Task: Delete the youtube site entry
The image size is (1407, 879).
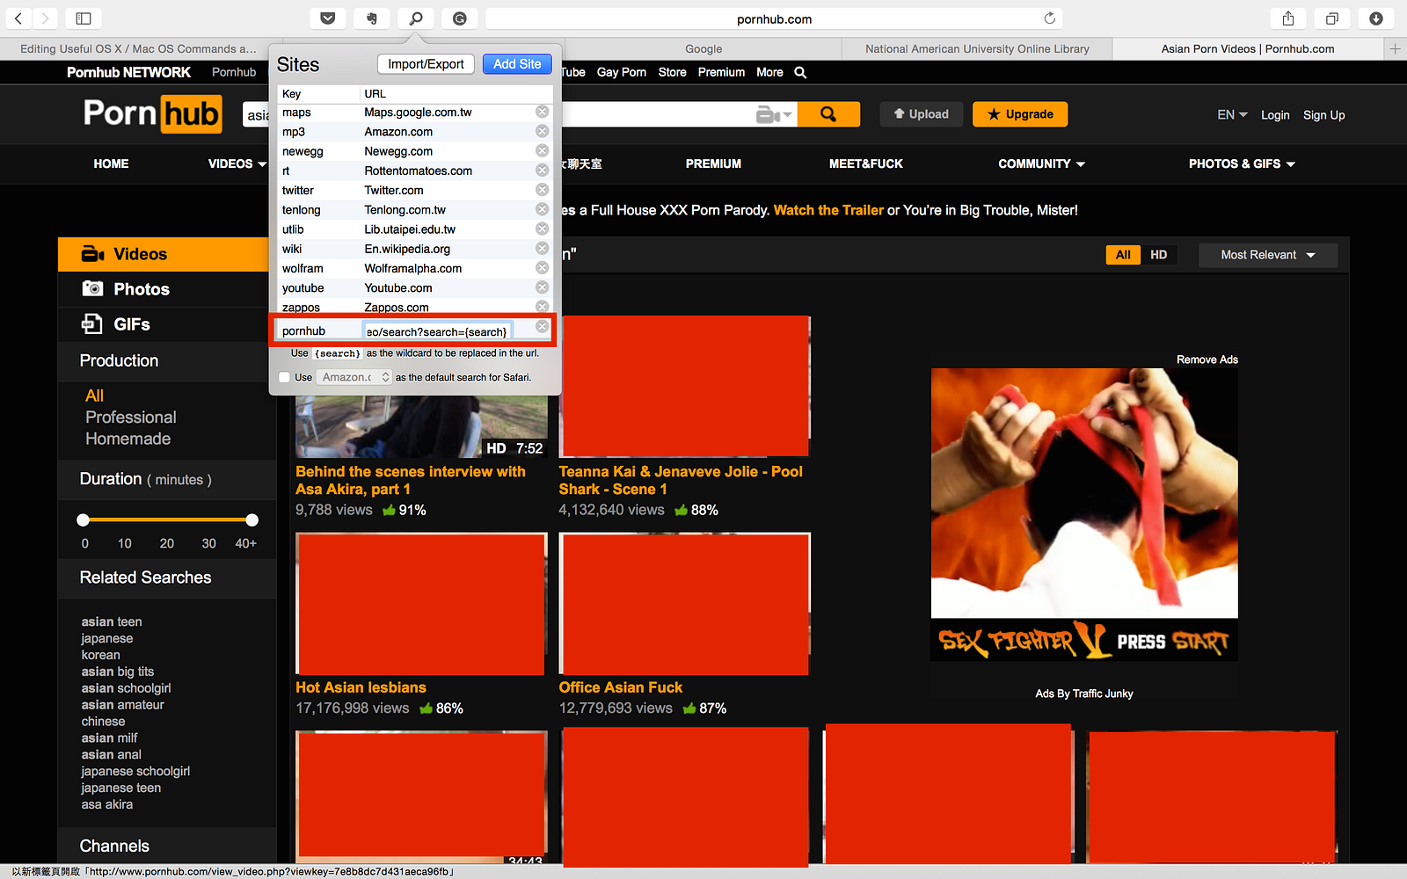Action: (x=543, y=287)
